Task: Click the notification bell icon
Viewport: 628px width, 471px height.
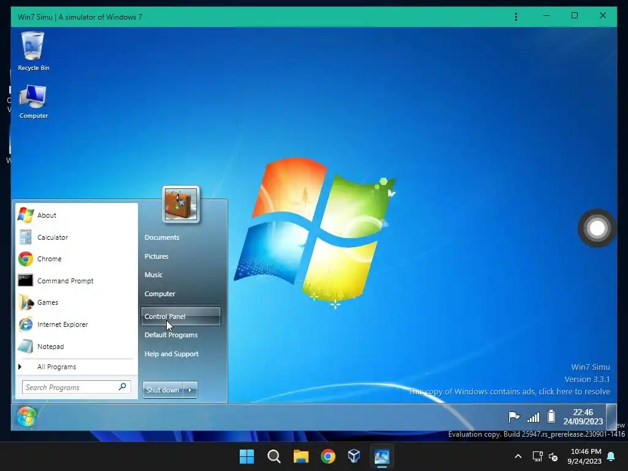Action: coord(611,456)
